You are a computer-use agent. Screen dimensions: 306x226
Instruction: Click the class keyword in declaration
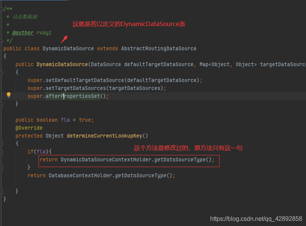click(x=32, y=48)
